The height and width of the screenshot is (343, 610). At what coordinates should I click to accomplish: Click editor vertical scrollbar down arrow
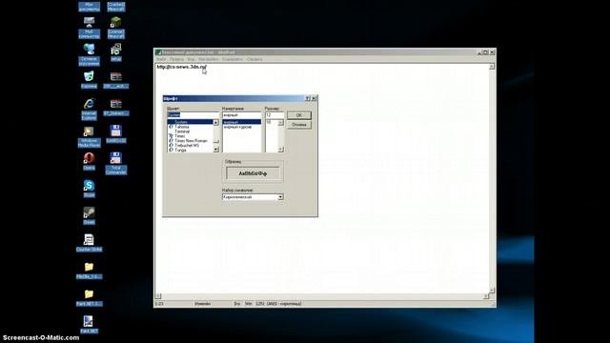(x=492, y=291)
